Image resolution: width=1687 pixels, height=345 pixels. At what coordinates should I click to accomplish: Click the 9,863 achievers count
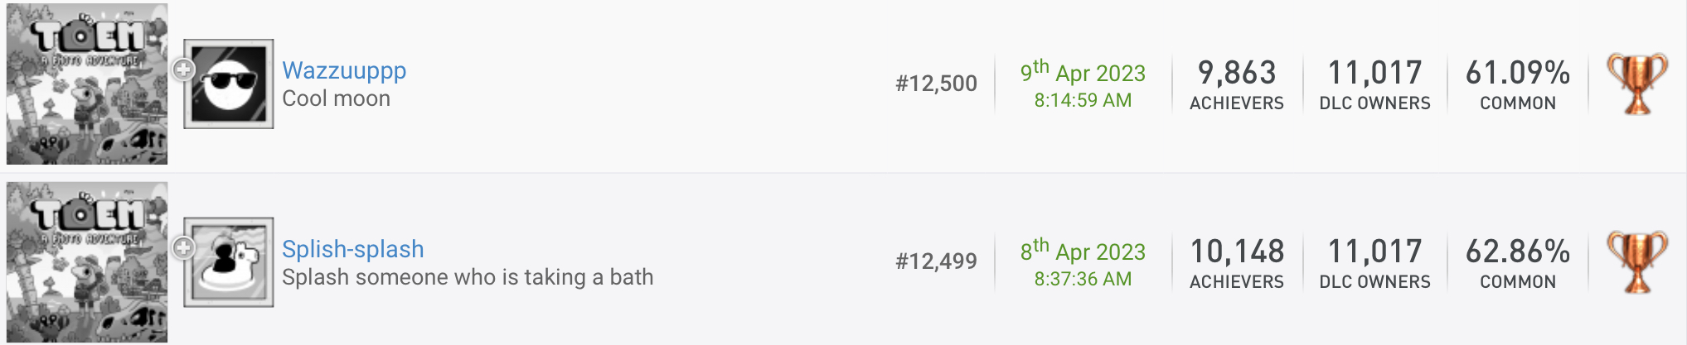[1237, 73]
